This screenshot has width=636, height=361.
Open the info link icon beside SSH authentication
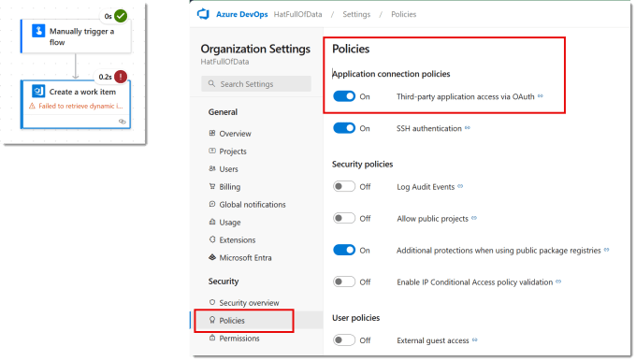(x=468, y=128)
